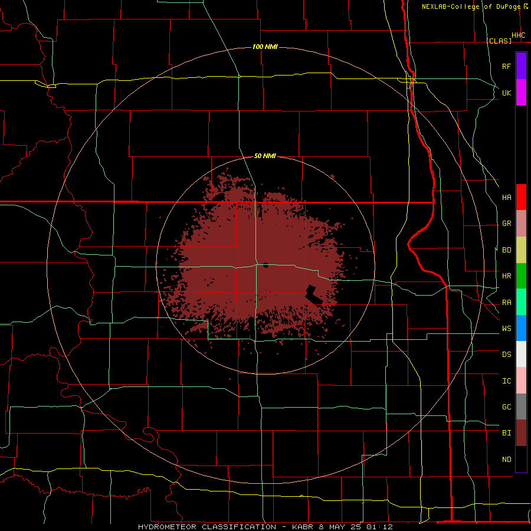
Task: Click the L-shaped black gap in echoes
Action: pos(314,296)
